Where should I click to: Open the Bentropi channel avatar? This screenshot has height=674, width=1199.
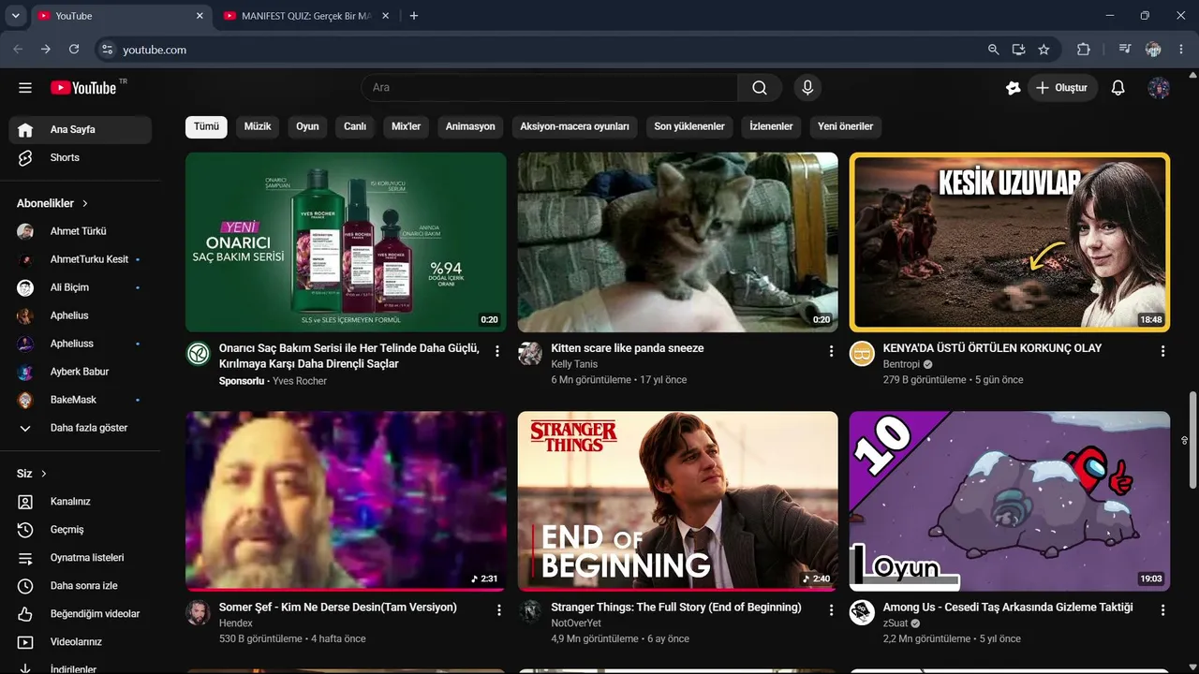click(x=862, y=354)
